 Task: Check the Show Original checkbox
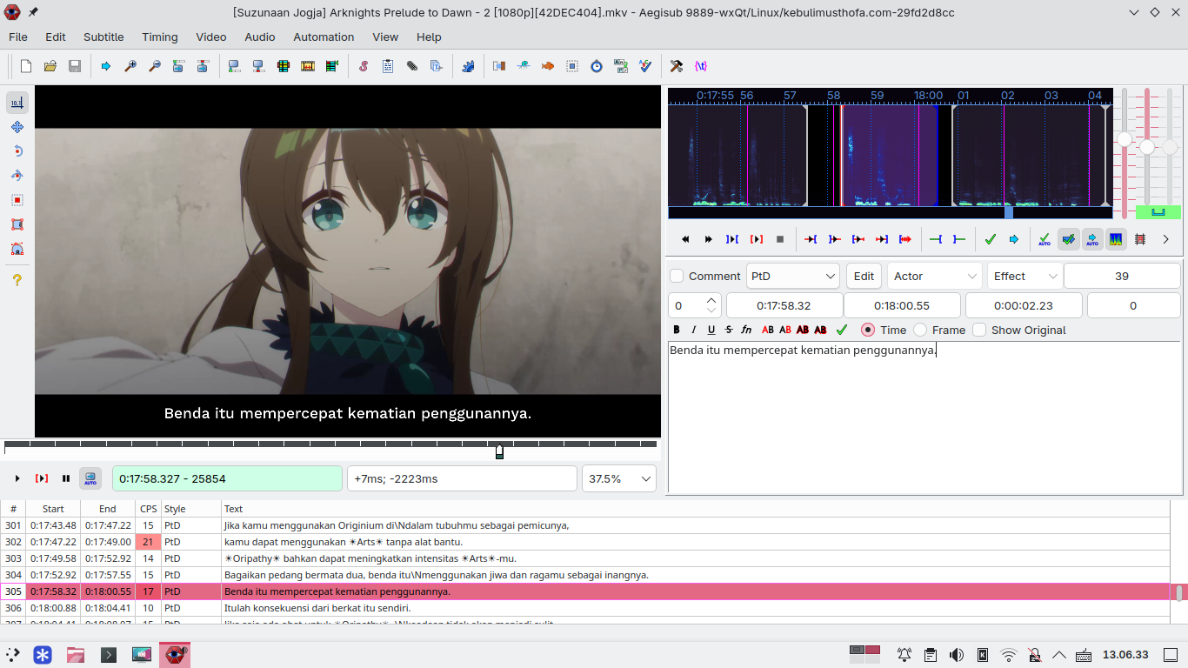[x=979, y=330]
